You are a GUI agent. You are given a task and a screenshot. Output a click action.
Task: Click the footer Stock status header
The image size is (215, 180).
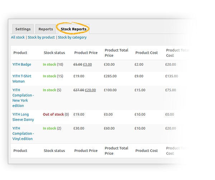pos(54,151)
